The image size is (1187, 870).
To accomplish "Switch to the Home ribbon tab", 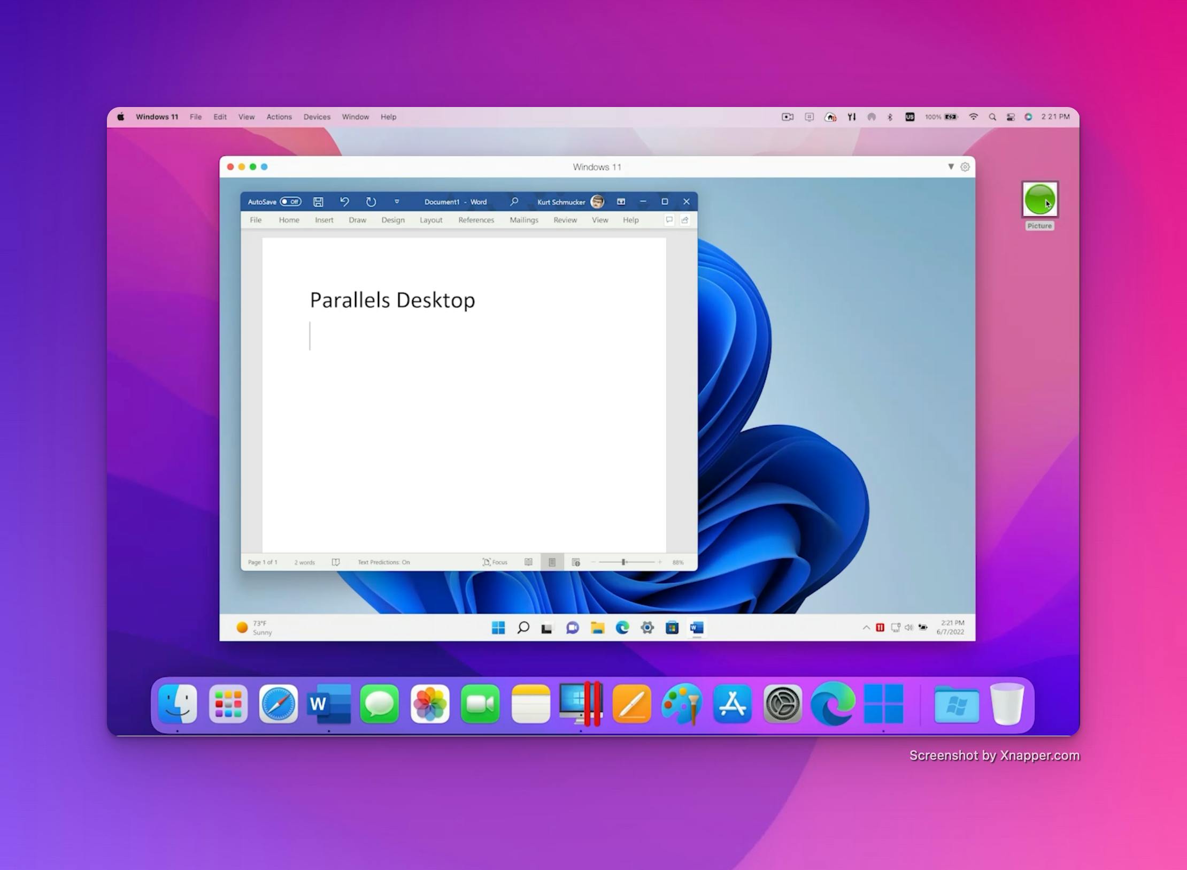I will (x=289, y=220).
